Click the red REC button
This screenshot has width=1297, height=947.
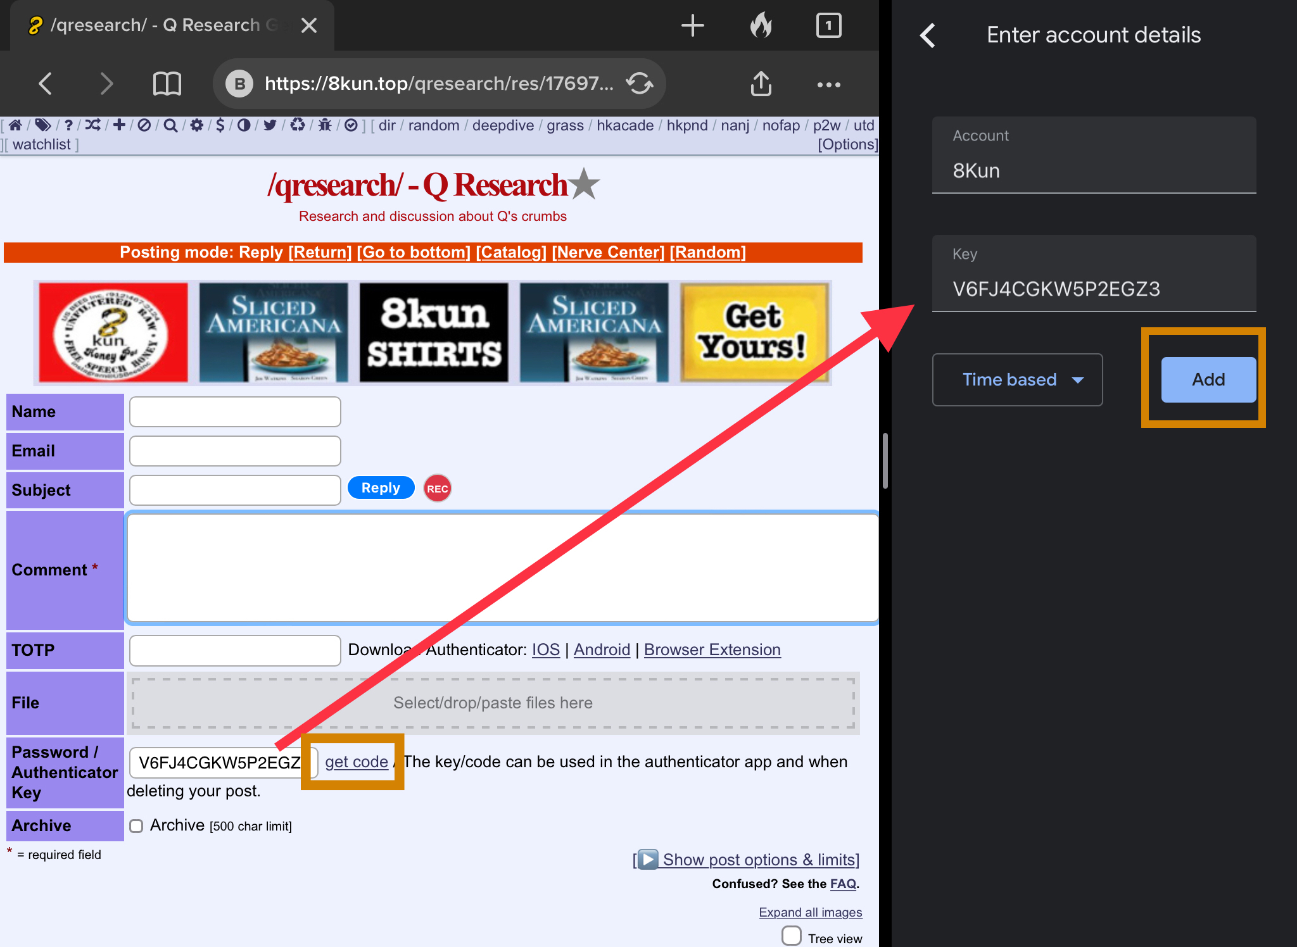[437, 488]
